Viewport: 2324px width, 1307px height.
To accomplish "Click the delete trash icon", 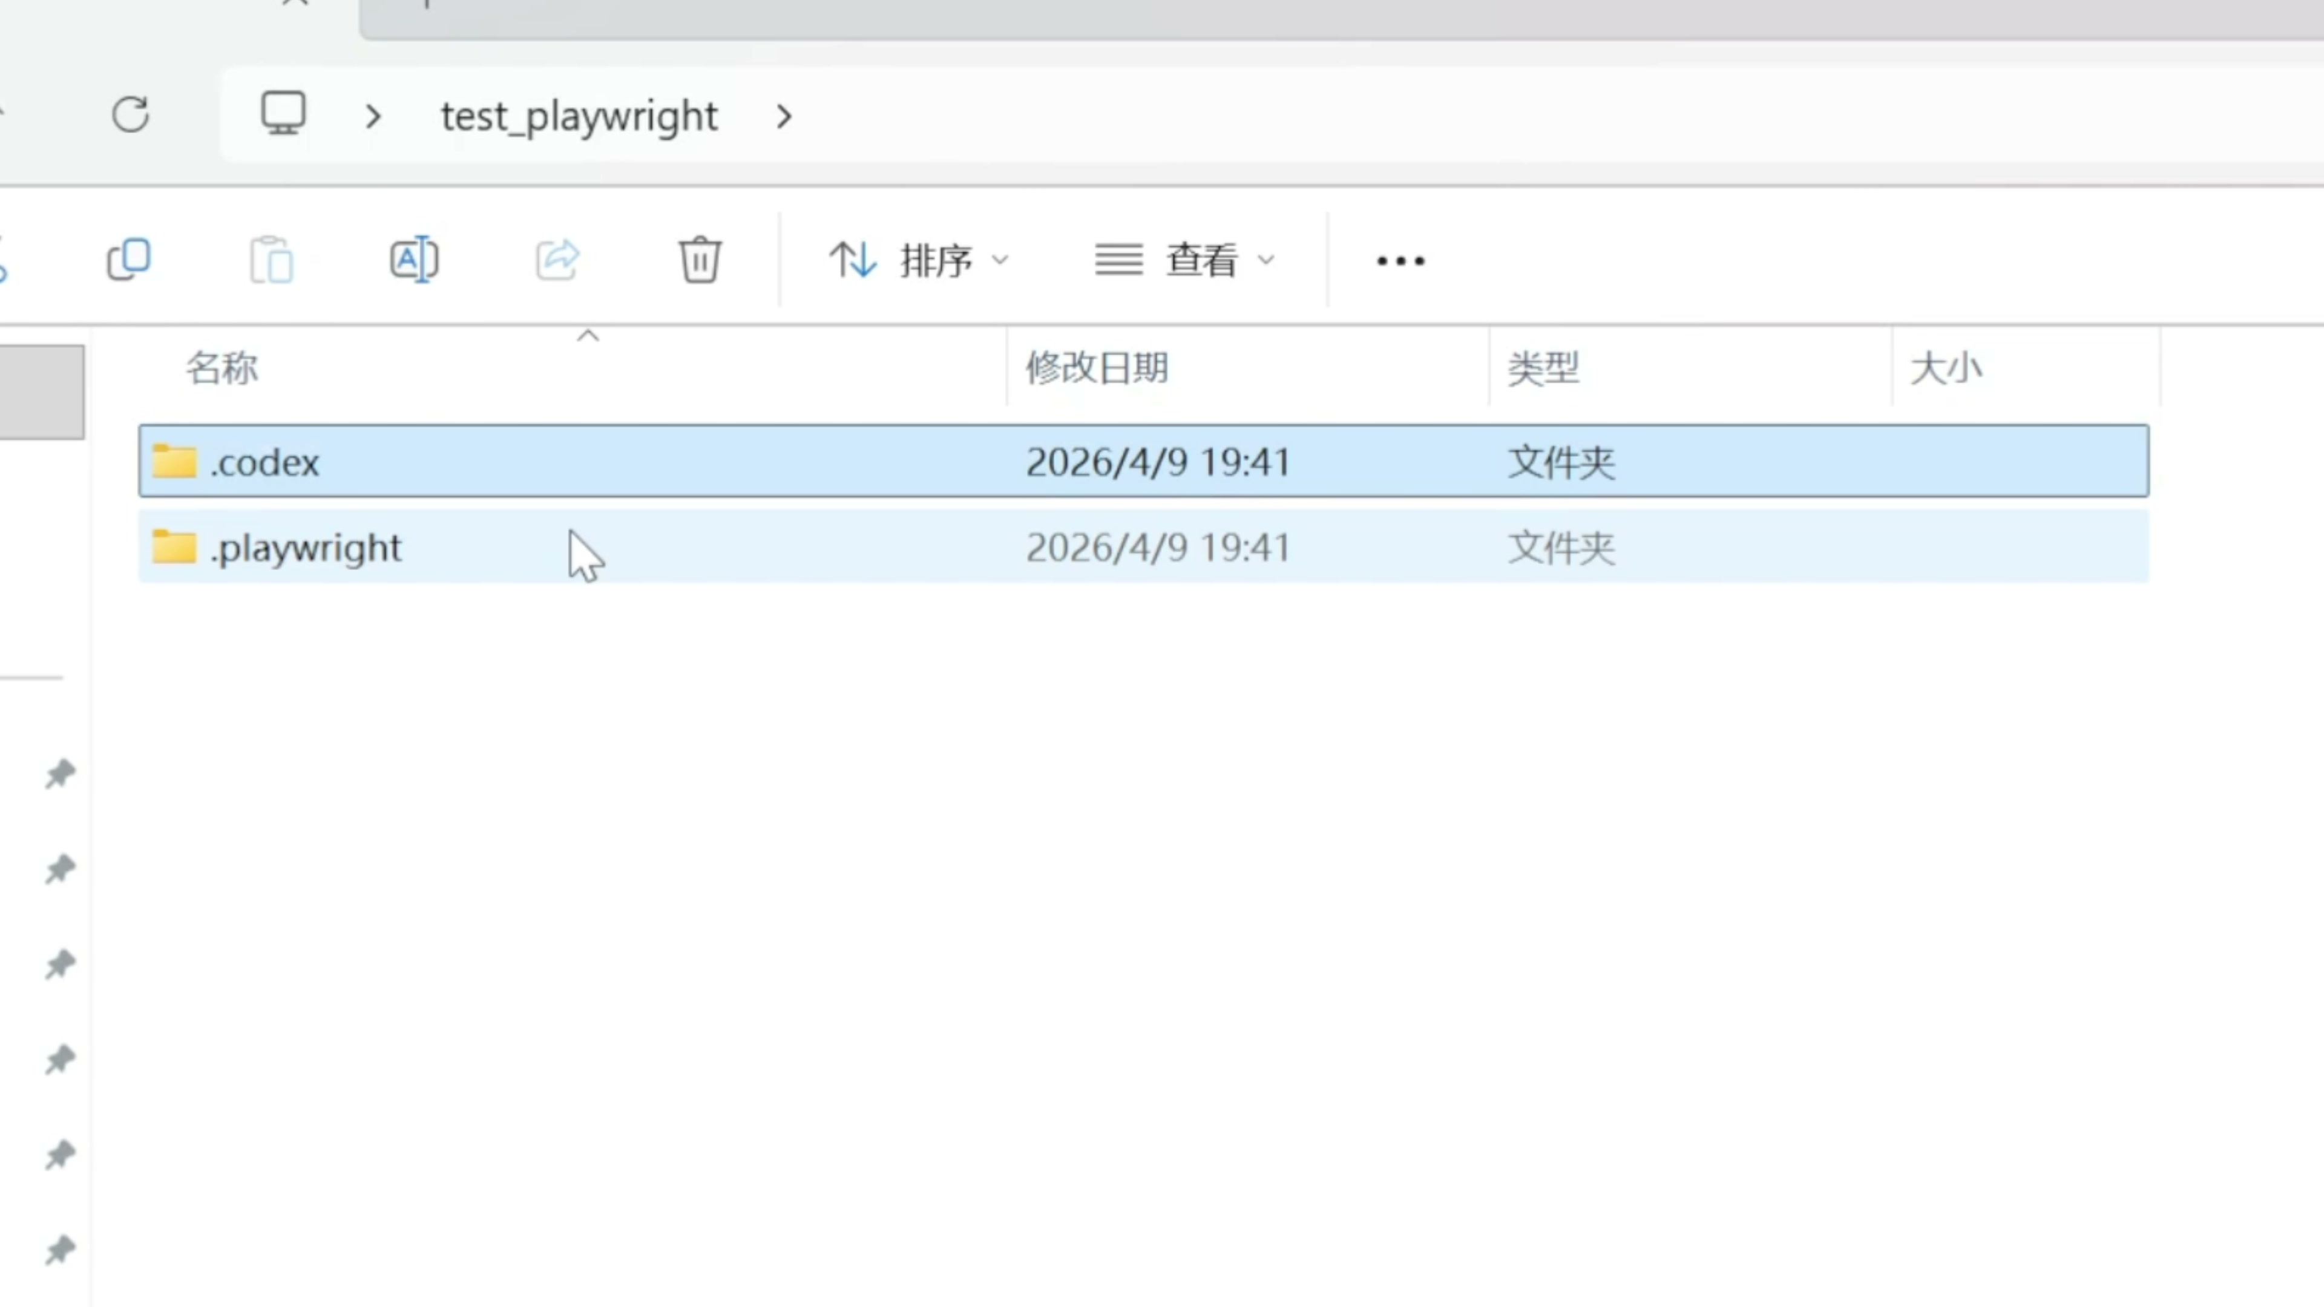I will tap(699, 260).
